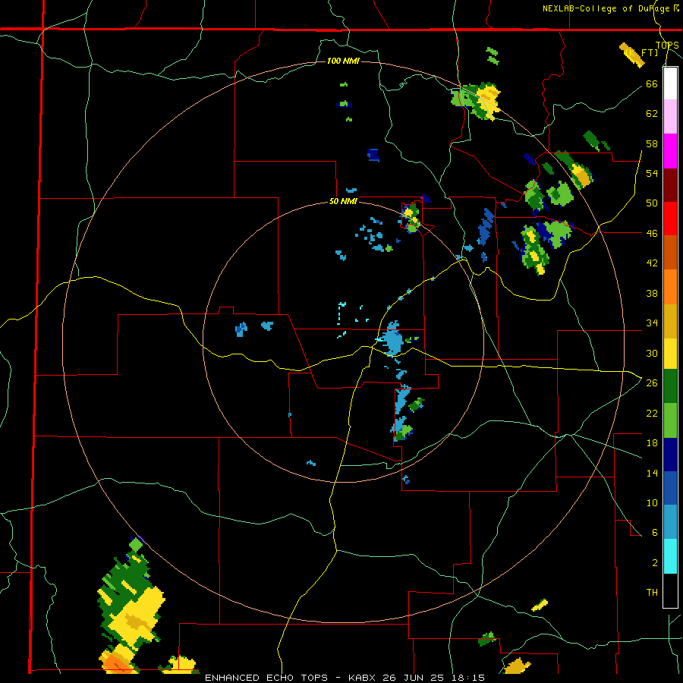The image size is (683, 683).
Task: Click the 50 NMI range ring label
Action: pyautogui.click(x=343, y=201)
